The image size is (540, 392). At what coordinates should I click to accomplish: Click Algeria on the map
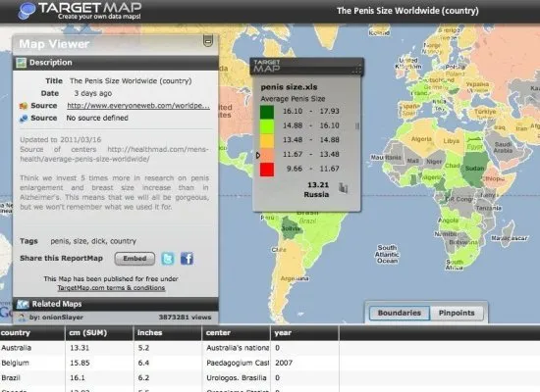tap(421, 139)
